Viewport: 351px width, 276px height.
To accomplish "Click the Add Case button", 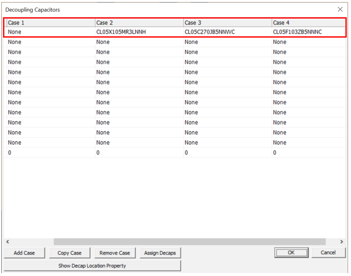I will (x=24, y=253).
